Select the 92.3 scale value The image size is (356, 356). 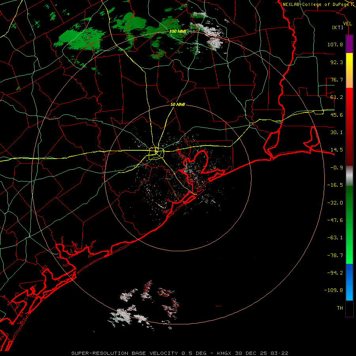pos(337,62)
